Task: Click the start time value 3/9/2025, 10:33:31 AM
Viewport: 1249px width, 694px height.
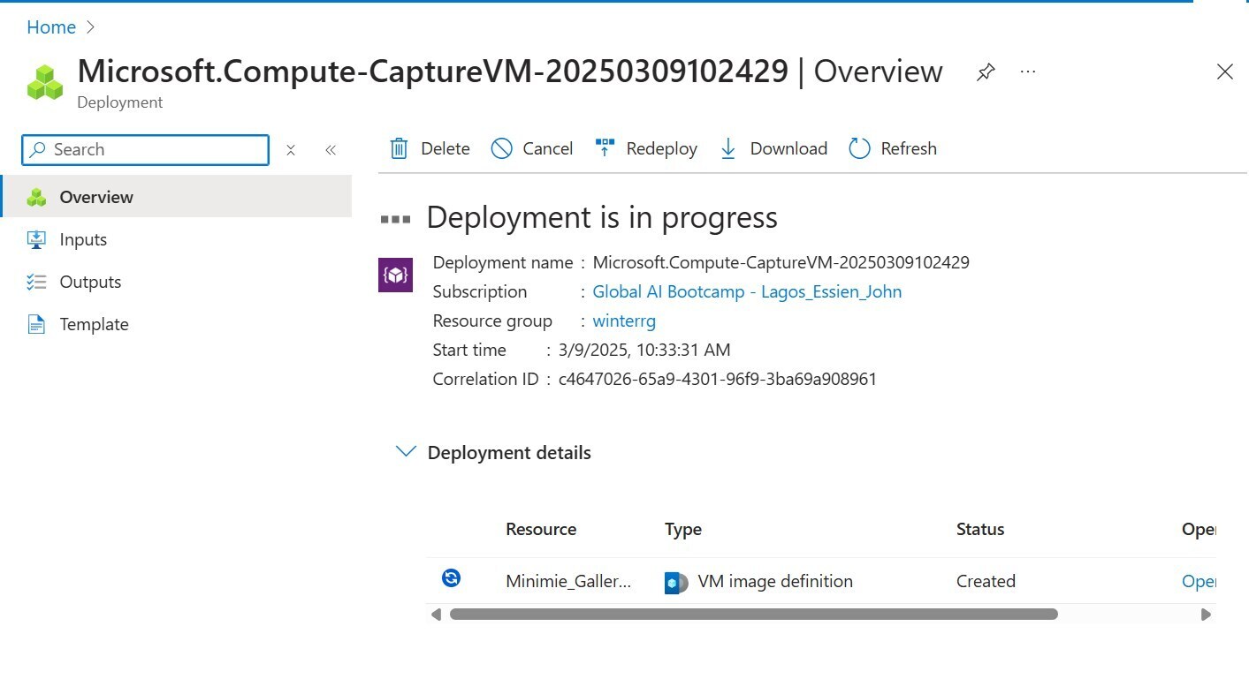Action: pyautogui.click(x=644, y=350)
